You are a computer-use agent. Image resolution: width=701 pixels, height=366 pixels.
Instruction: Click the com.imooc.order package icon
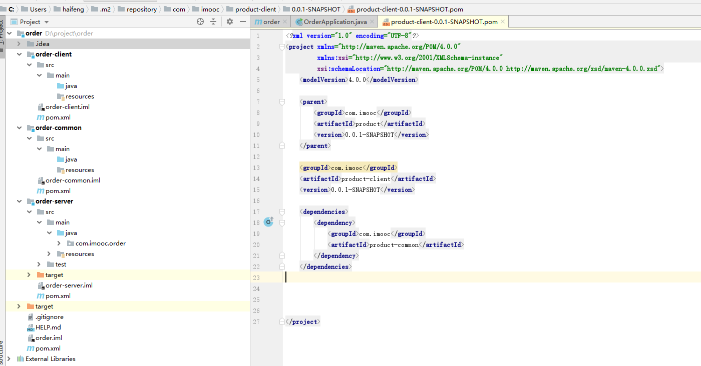[71, 243]
